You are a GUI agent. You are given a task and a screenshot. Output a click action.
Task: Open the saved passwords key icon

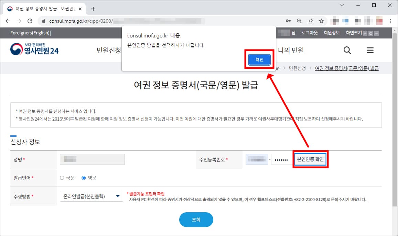click(288, 21)
